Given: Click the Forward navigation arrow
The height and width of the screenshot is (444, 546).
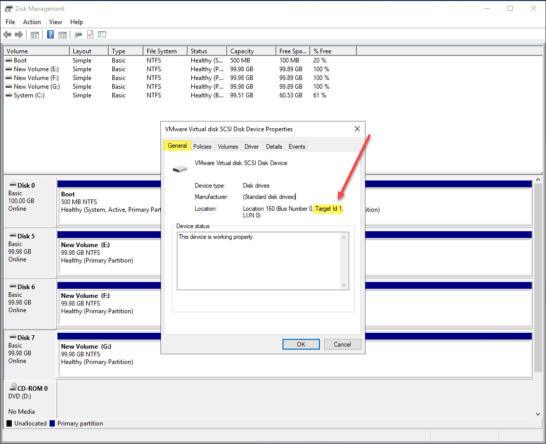Looking at the screenshot, I should click(19, 34).
